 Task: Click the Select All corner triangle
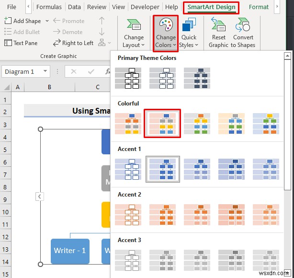point(7,87)
